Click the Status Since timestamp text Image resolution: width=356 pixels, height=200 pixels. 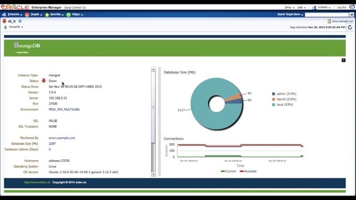[x=75, y=87]
